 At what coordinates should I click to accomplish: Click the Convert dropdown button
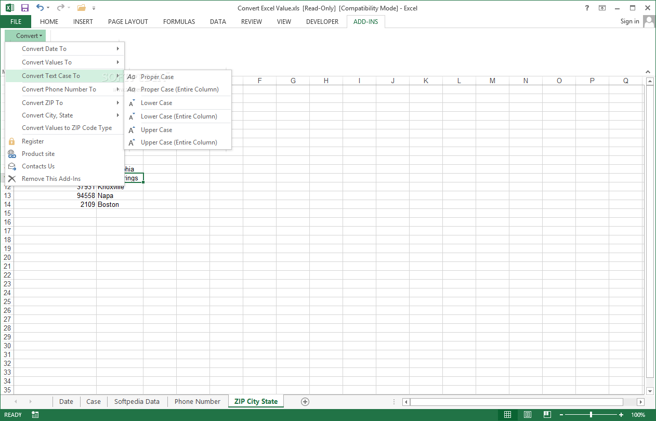tap(26, 36)
